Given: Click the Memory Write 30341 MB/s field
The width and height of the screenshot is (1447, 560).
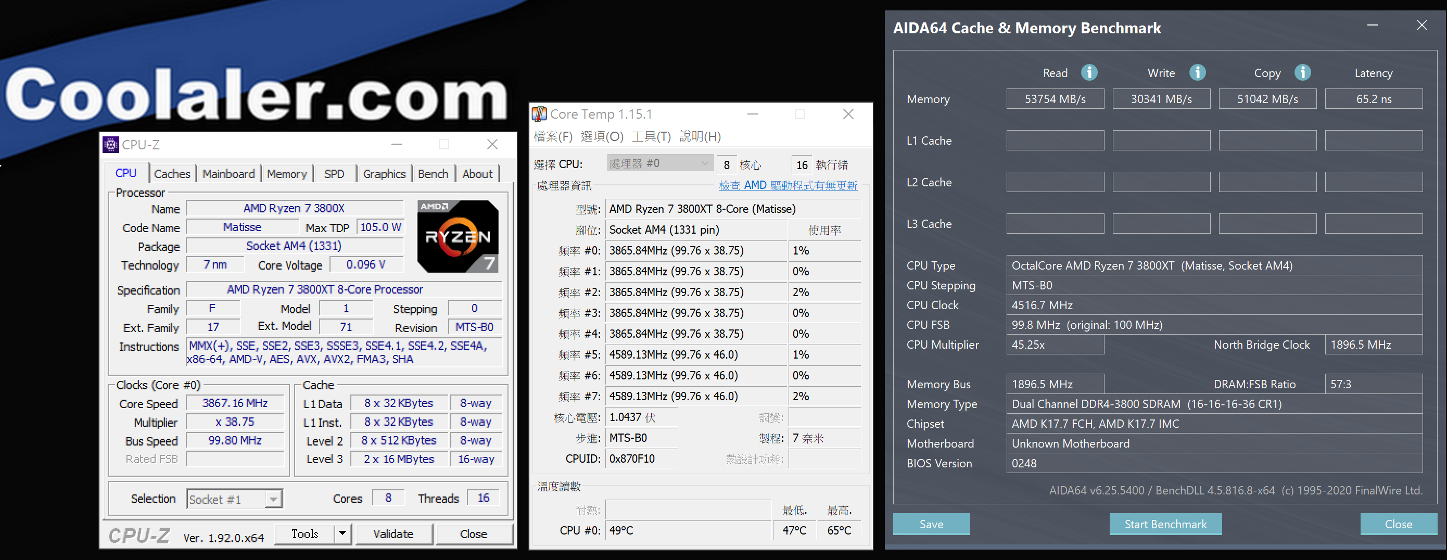Looking at the screenshot, I should 1161,99.
